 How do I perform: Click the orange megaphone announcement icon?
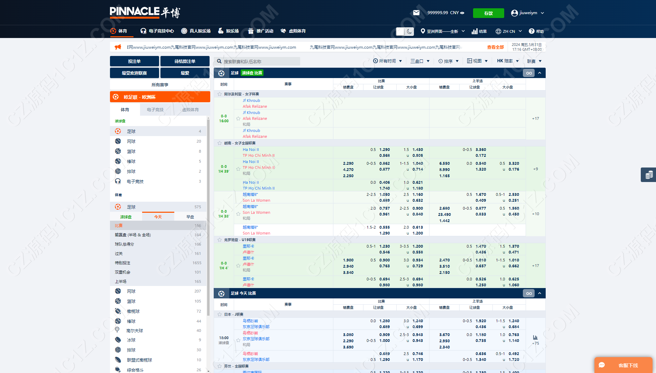coord(118,47)
